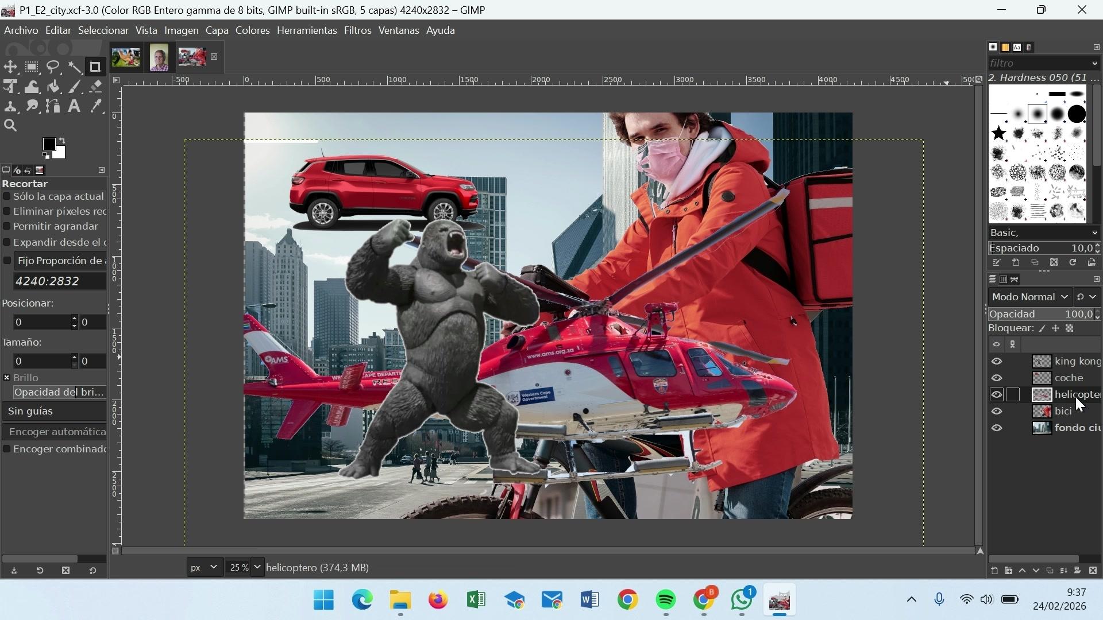
Task: Toggle visibility of the coche layer
Action: tap(997, 378)
